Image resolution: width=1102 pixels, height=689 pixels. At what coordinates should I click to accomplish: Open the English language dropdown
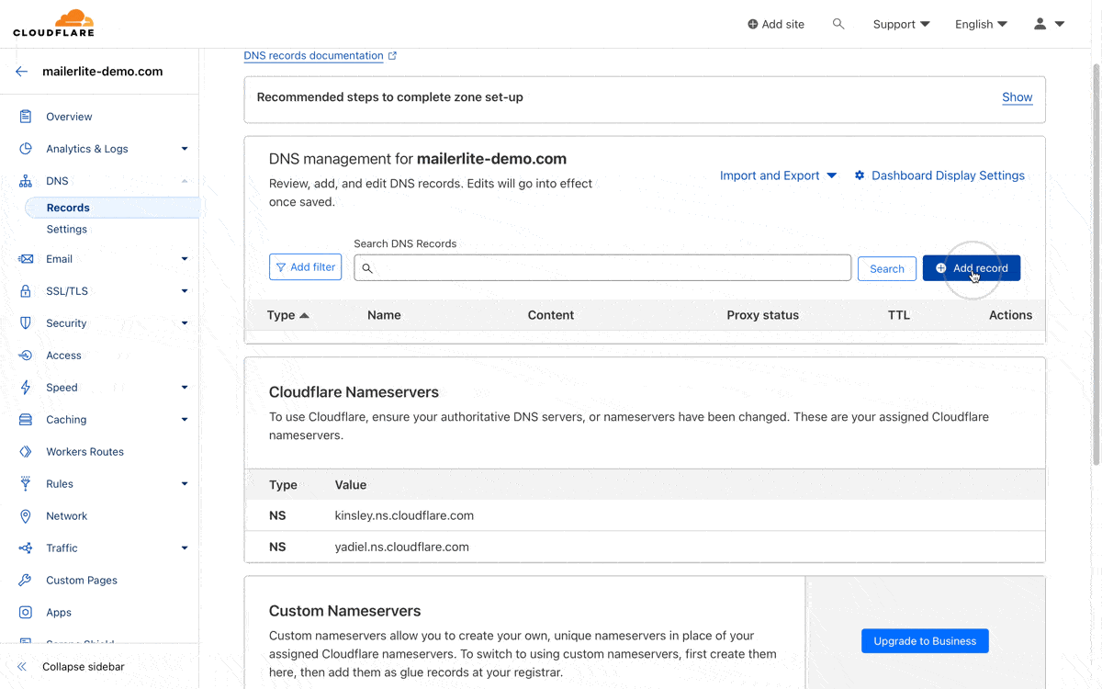click(981, 24)
